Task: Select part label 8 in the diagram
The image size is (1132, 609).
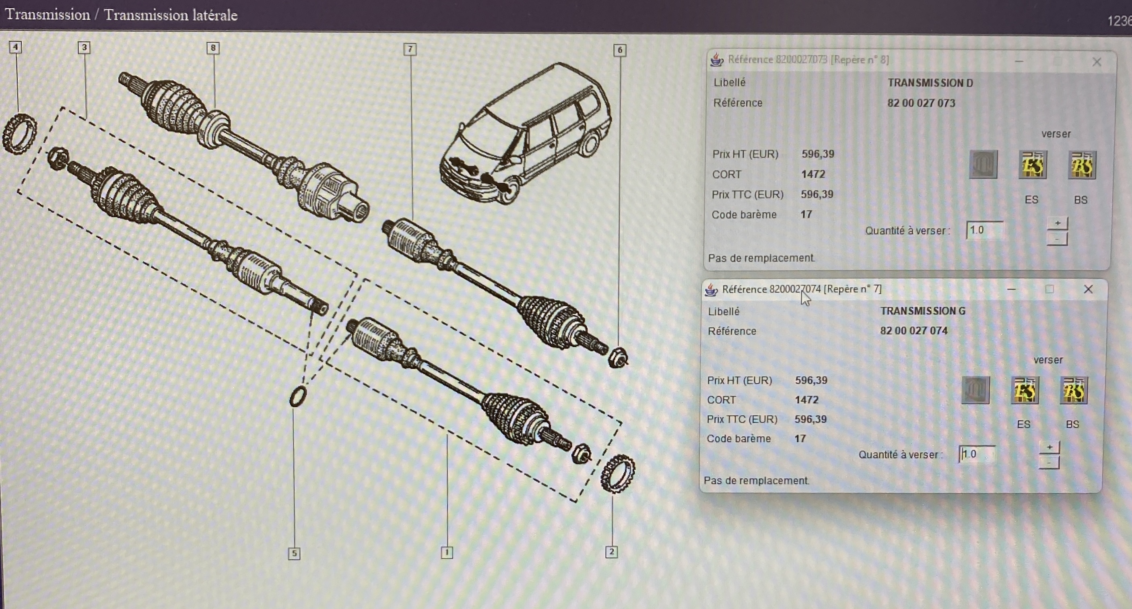Action: click(x=213, y=48)
